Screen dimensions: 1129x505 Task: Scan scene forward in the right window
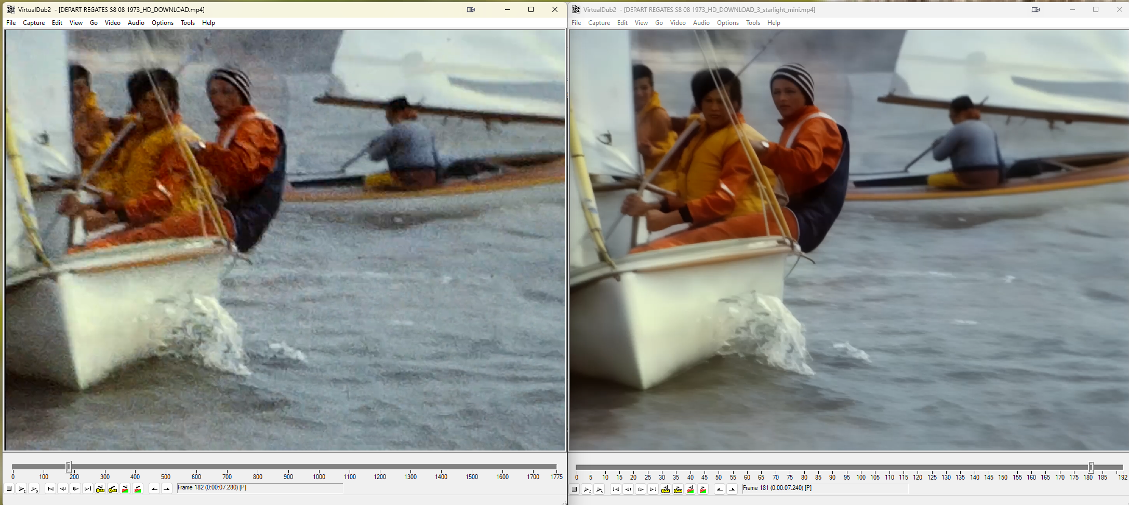point(703,489)
